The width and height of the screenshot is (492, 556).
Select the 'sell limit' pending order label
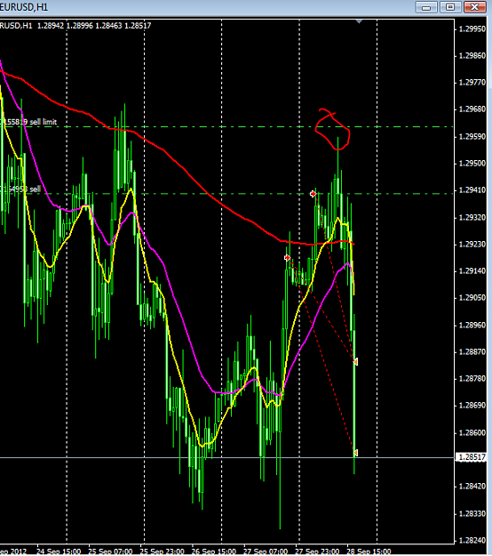[x=29, y=122]
